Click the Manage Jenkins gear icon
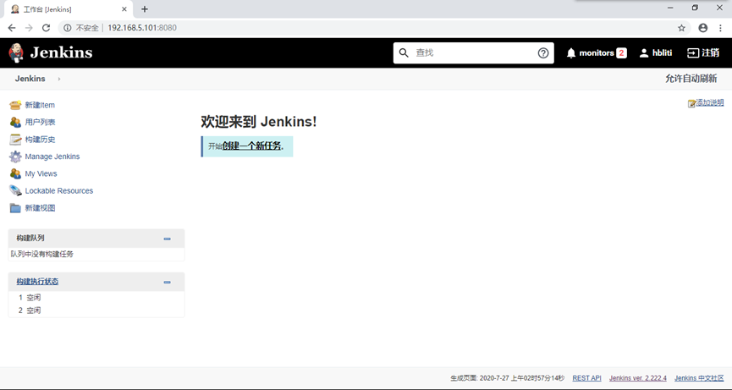Screen dimensions: 732x390 click(x=15, y=157)
